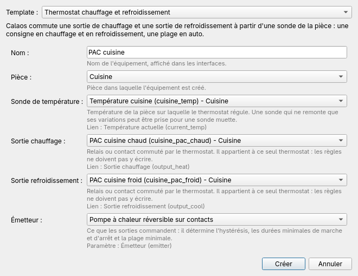Expand the Émetteur dropdown (Pompe à chaleur réversible)
This screenshot has width=358, height=276.
pos(216,220)
